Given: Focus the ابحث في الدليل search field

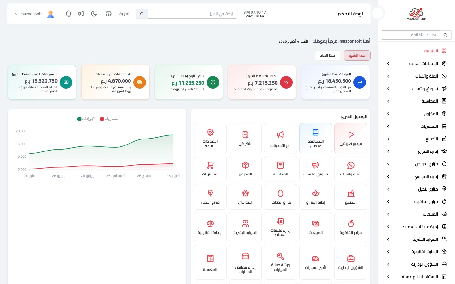Looking at the screenshot, I should pyautogui.click(x=192, y=14).
